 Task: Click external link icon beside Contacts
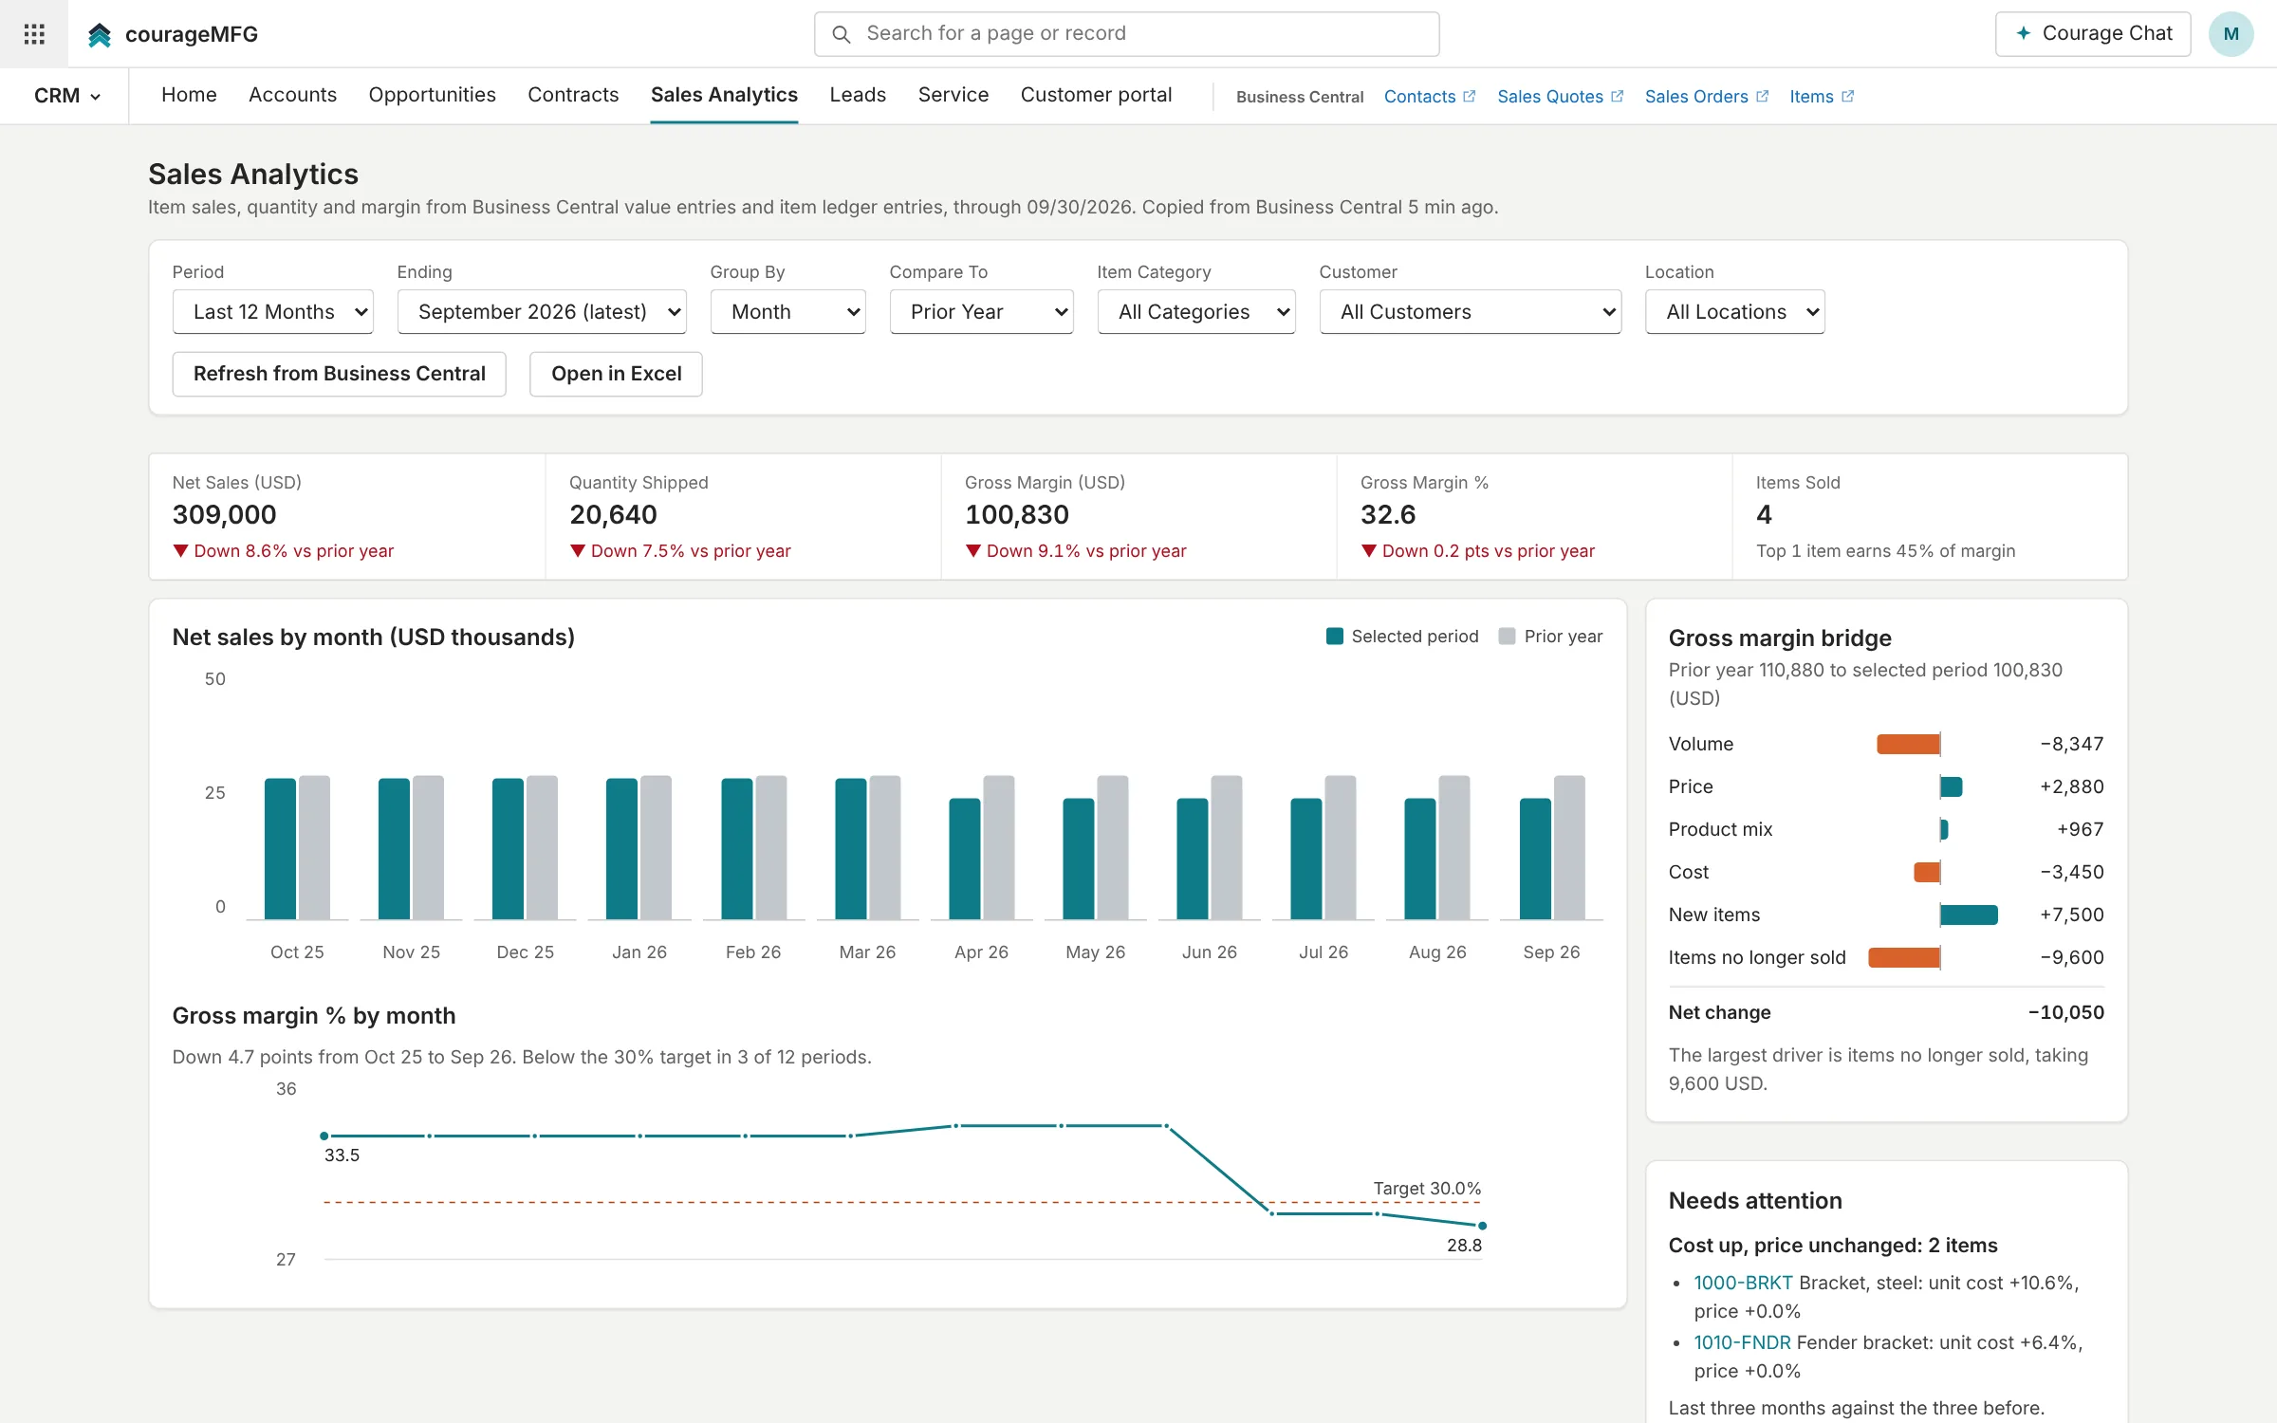coord(1470,96)
